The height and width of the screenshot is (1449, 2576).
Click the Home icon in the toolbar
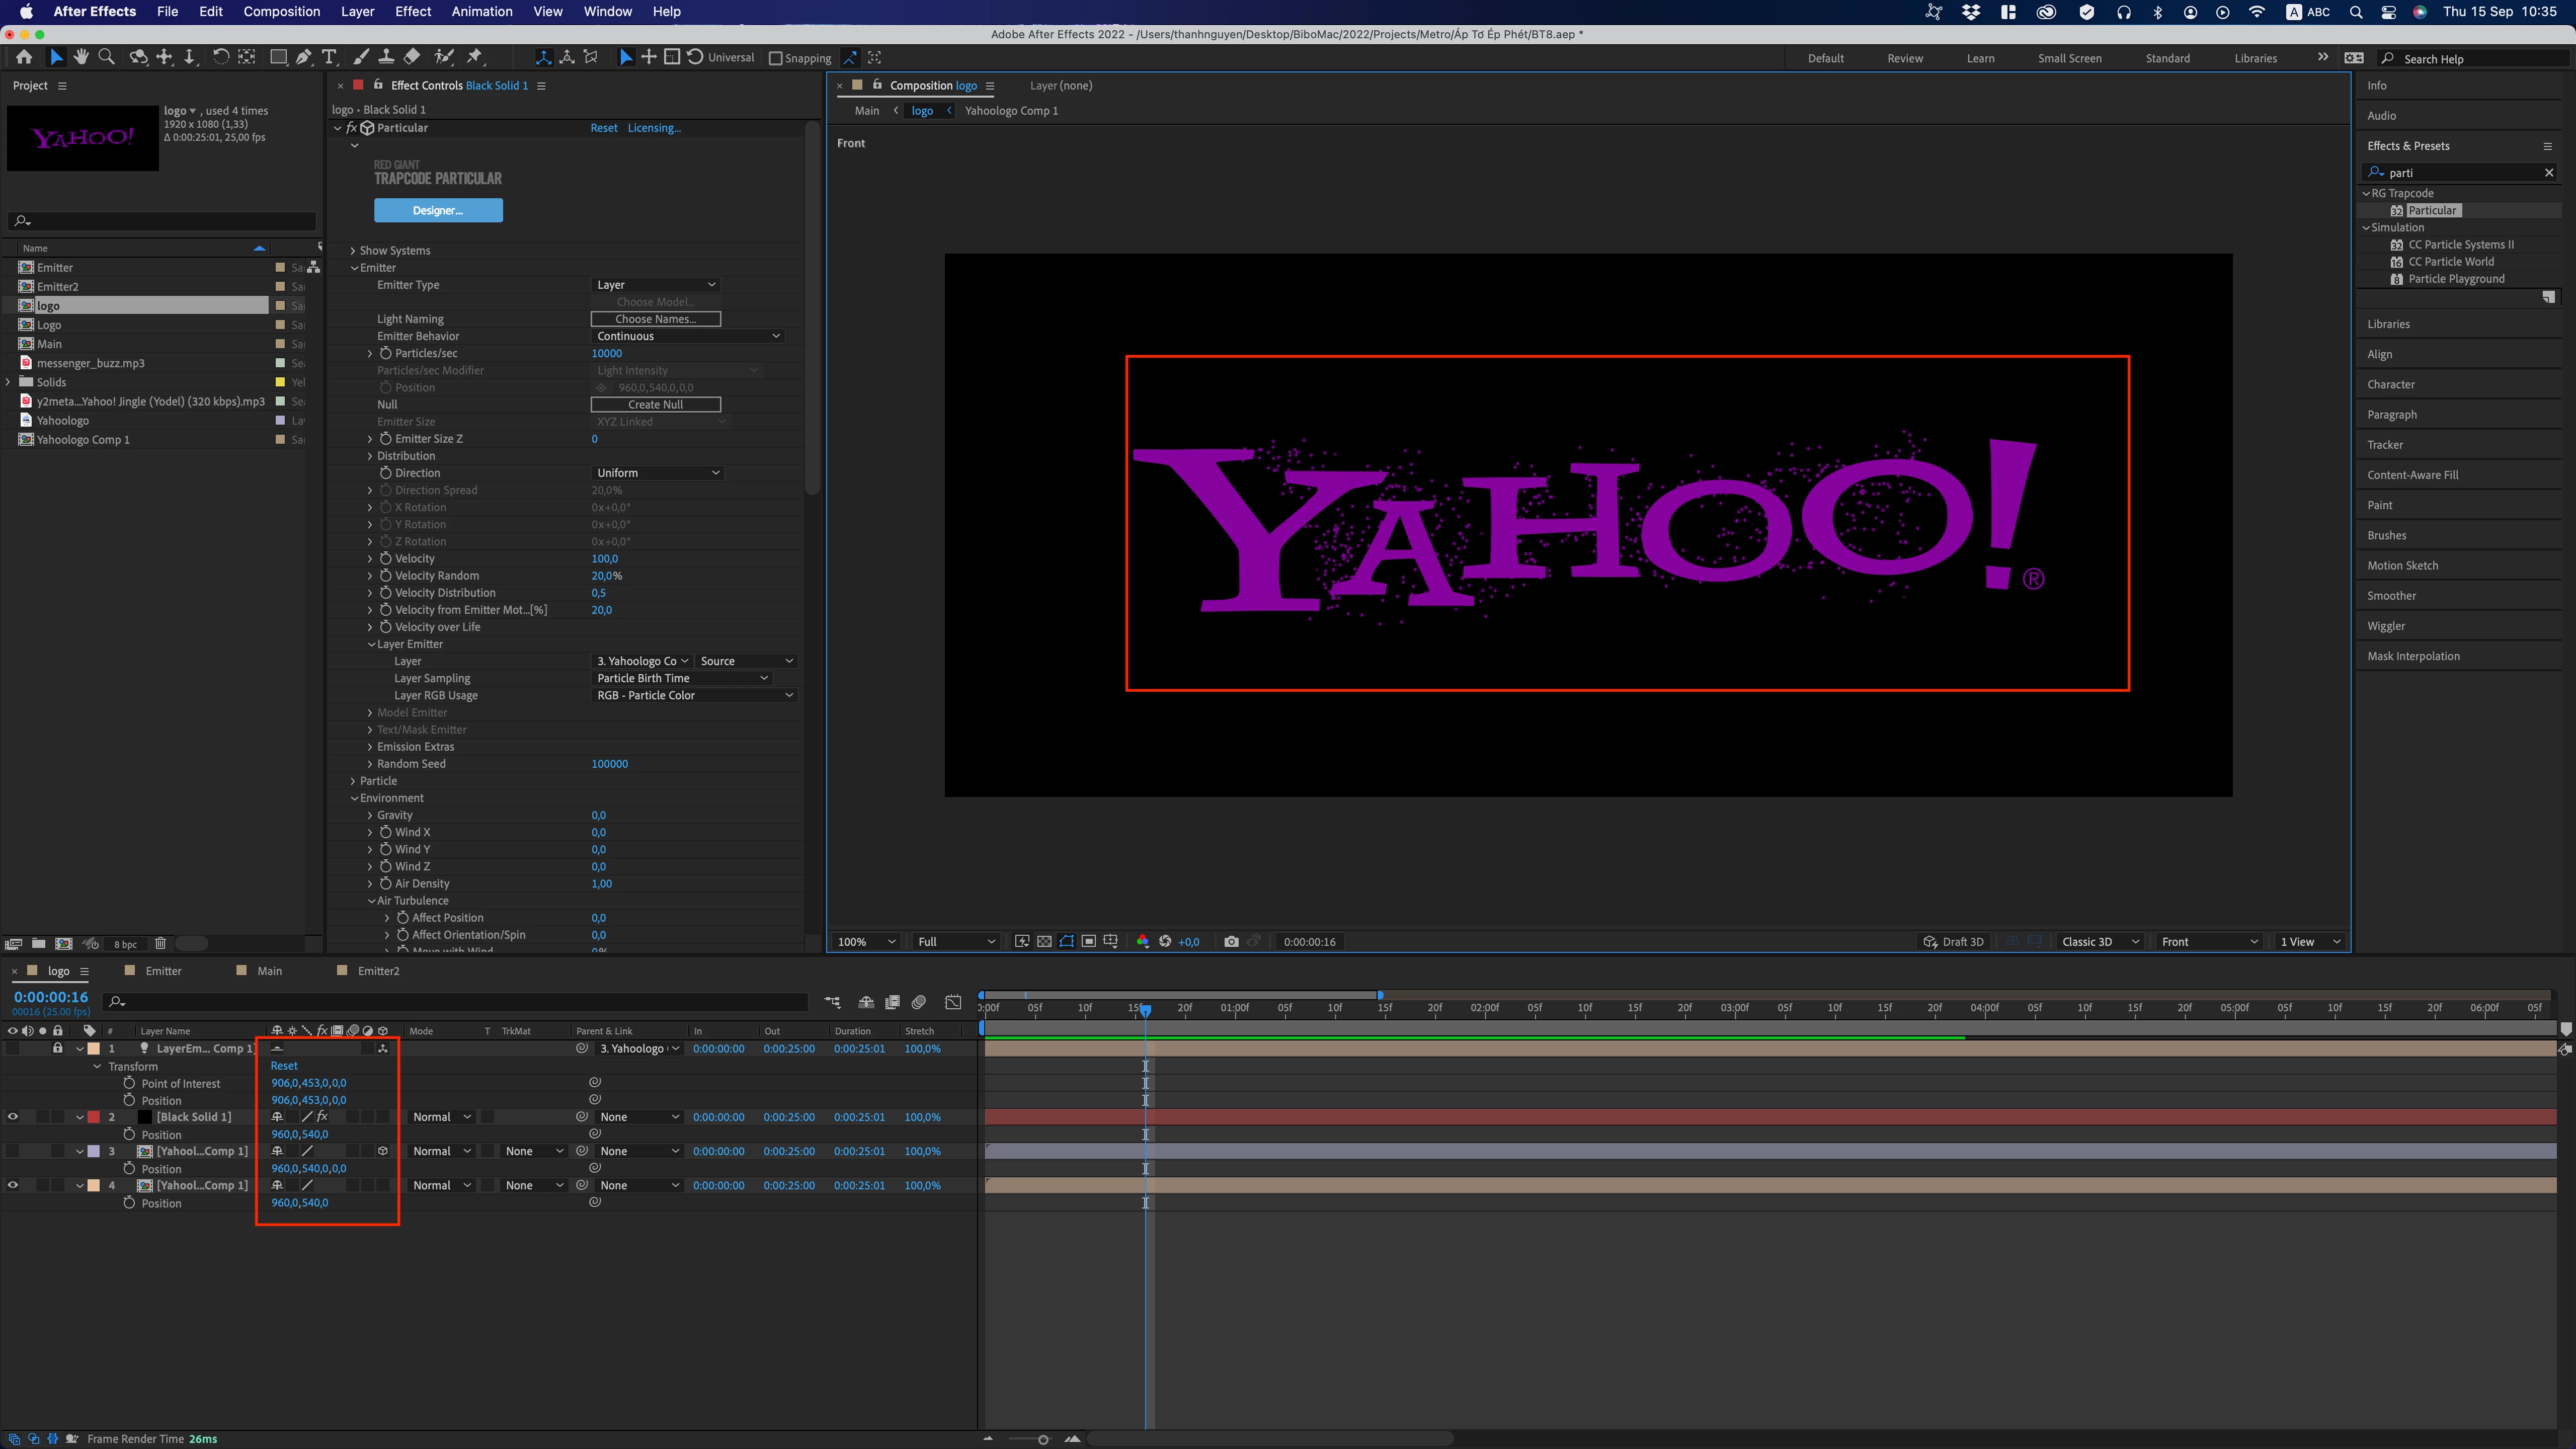pos(24,58)
